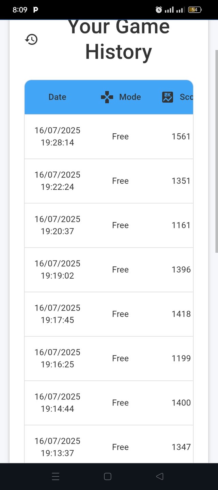Open Android recent apps menu icon
Image resolution: width=218 pixels, height=490 pixels.
[x=56, y=476]
